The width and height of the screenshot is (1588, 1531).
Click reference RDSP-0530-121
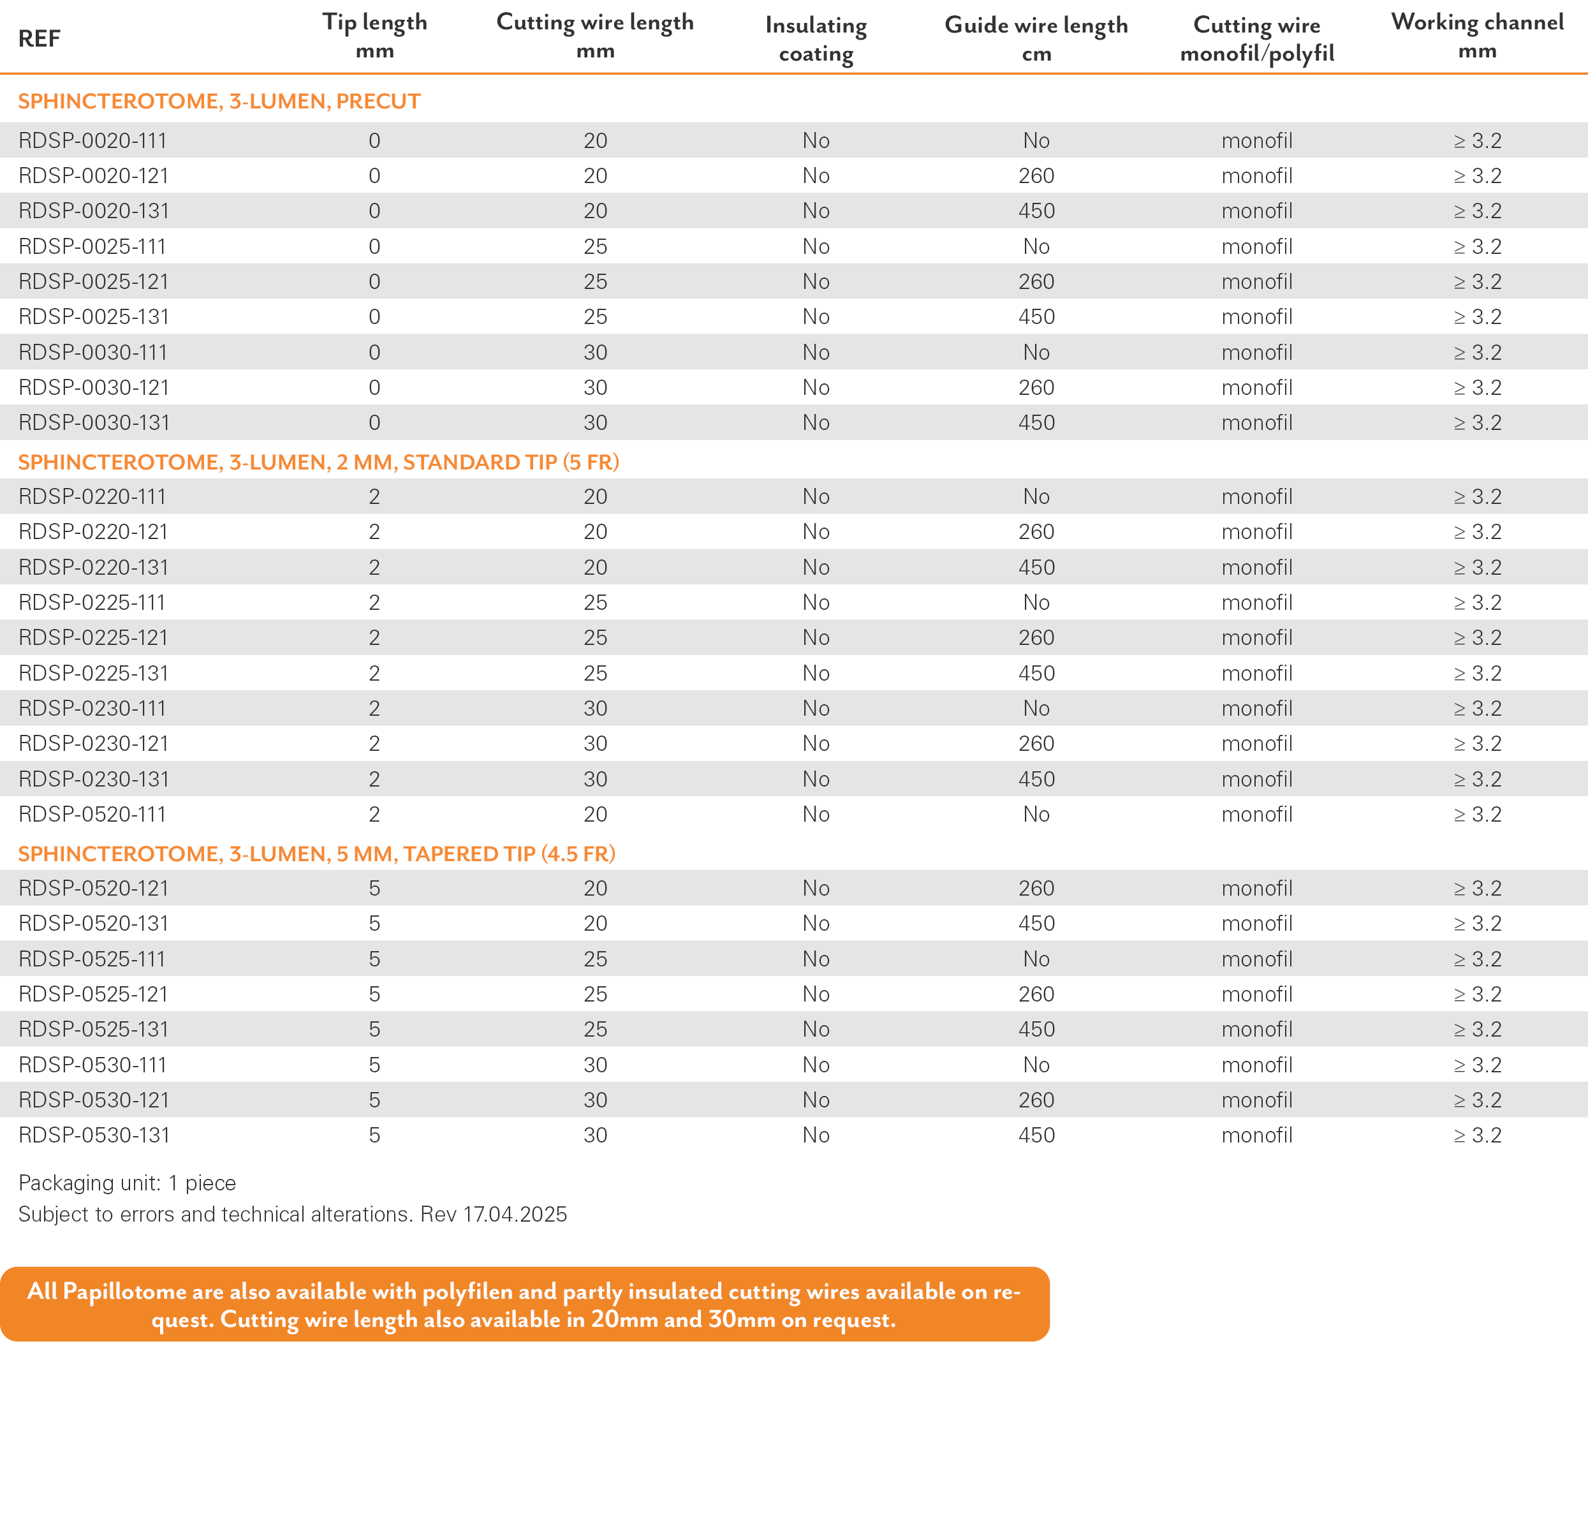[x=94, y=1100]
